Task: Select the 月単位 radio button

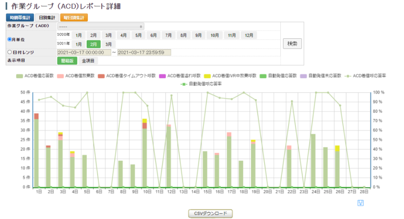Action: [9, 39]
